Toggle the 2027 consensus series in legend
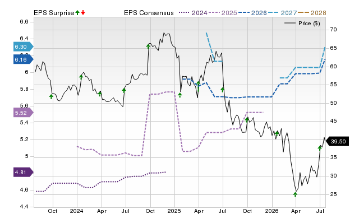Screen dimensions: 359x214 click(282, 13)
